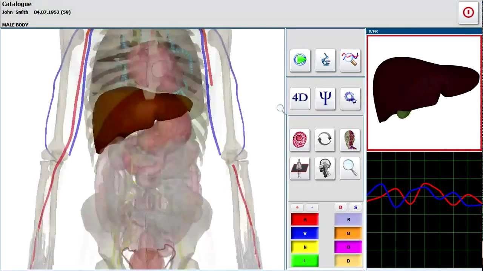The height and width of the screenshot is (271, 483).
Task: Click the Psi symbol icon
Action: (325, 98)
